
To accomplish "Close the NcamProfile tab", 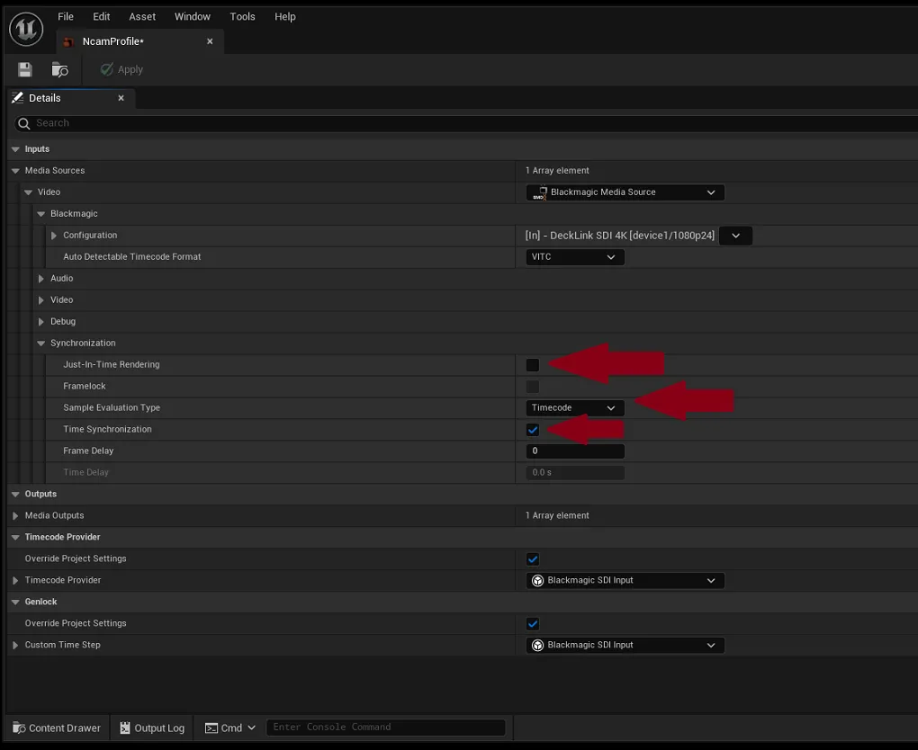I will (x=210, y=41).
